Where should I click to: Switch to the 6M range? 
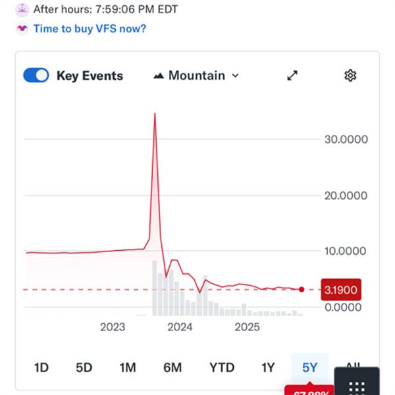click(x=172, y=367)
